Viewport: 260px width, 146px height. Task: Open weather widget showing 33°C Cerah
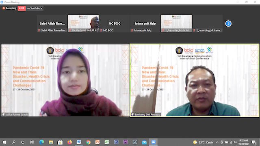coord(203,142)
